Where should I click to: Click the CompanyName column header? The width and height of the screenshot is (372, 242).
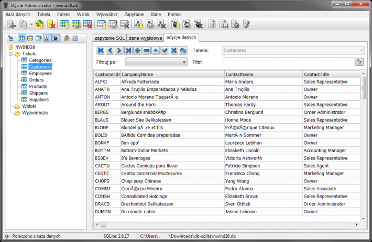point(172,74)
